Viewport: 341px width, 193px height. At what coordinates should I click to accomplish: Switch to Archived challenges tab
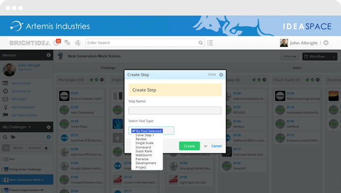point(35,148)
